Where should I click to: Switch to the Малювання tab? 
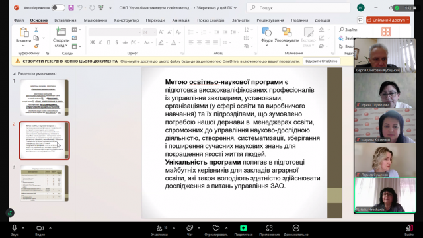pos(95,20)
